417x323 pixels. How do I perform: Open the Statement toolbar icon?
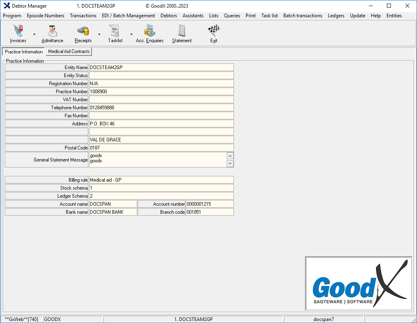click(182, 33)
